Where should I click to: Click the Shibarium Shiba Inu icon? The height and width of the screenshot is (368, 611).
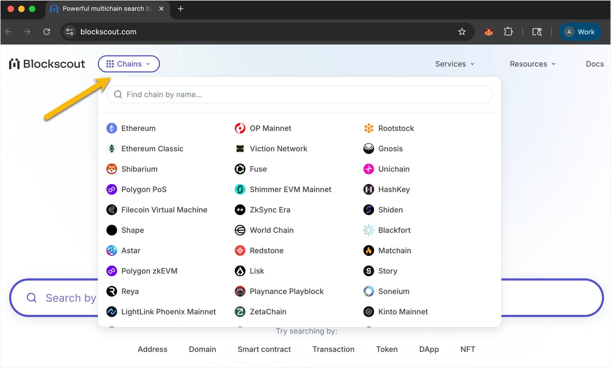tap(112, 169)
